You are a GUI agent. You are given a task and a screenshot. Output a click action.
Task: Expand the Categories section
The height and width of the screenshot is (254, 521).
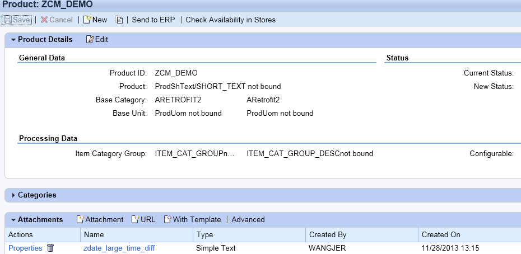[x=13, y=195]
